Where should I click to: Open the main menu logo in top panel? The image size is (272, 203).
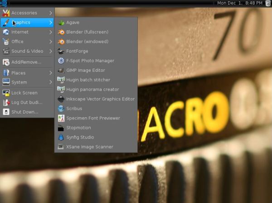pyautogui.click(x=4, y=3)
